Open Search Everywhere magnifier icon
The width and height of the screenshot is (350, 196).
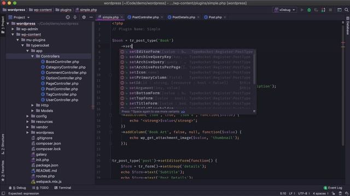346,10
